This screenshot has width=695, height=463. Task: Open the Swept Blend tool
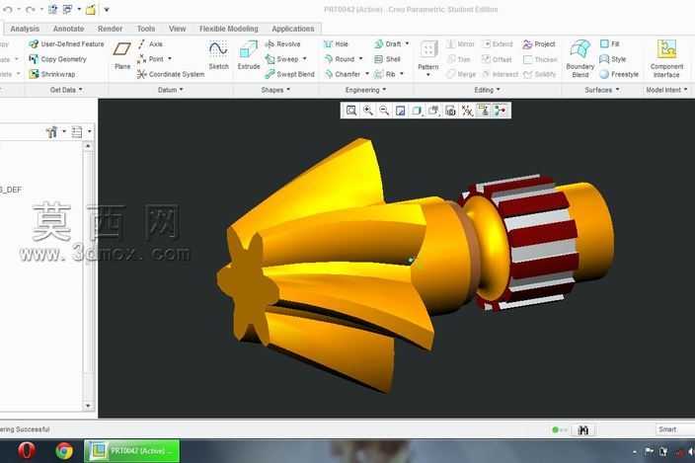(x=290, y=74)
